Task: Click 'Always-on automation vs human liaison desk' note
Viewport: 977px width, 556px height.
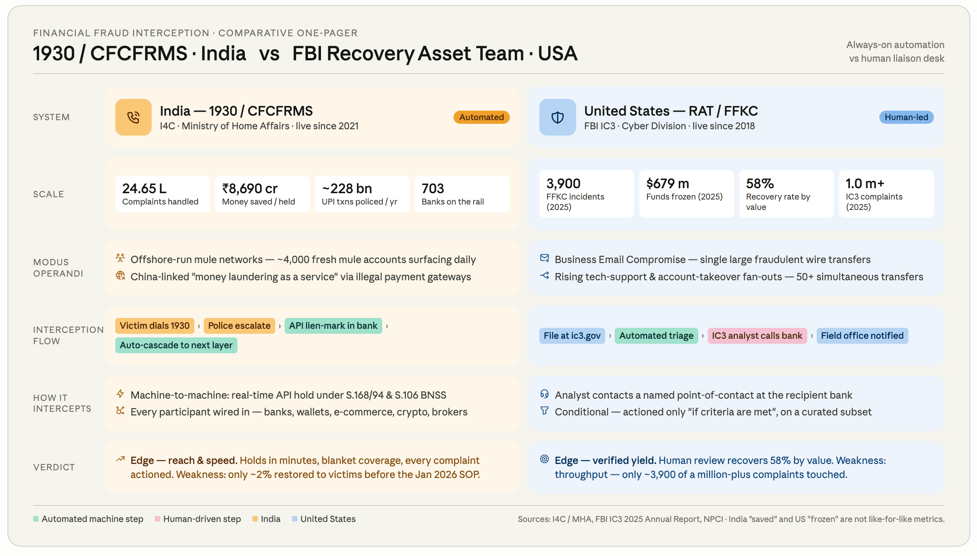Action: (895, 52)
